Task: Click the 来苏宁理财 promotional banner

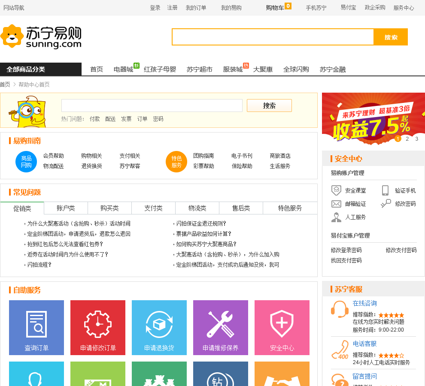Action: (x=373, y=119)
